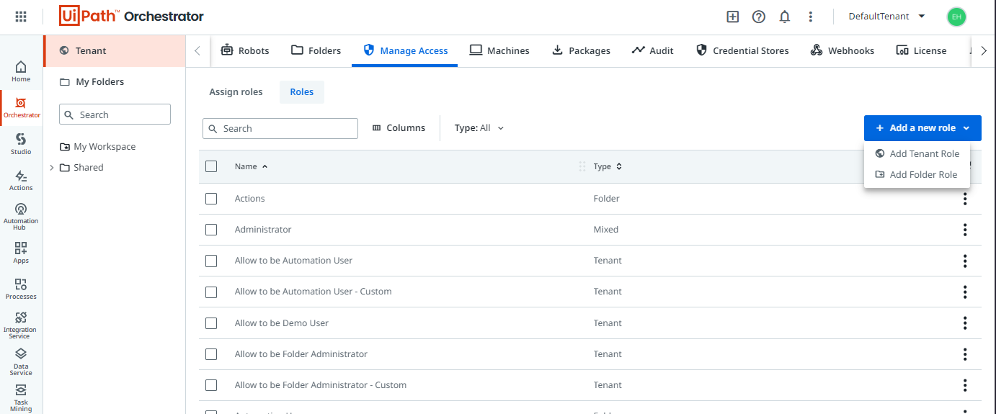
Task: Switch to the Packages tab
Action: [x=581, y=50]
